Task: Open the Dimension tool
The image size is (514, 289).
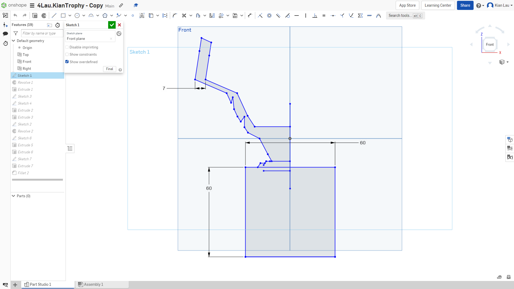Action: click(x=165, y=16)
